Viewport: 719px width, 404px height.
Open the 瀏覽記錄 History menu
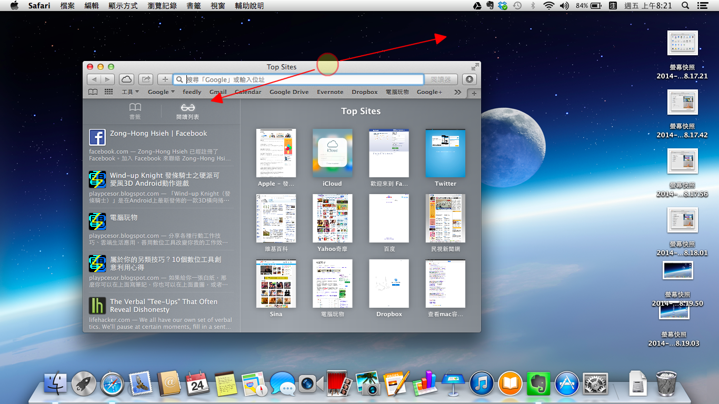(162, 6)
